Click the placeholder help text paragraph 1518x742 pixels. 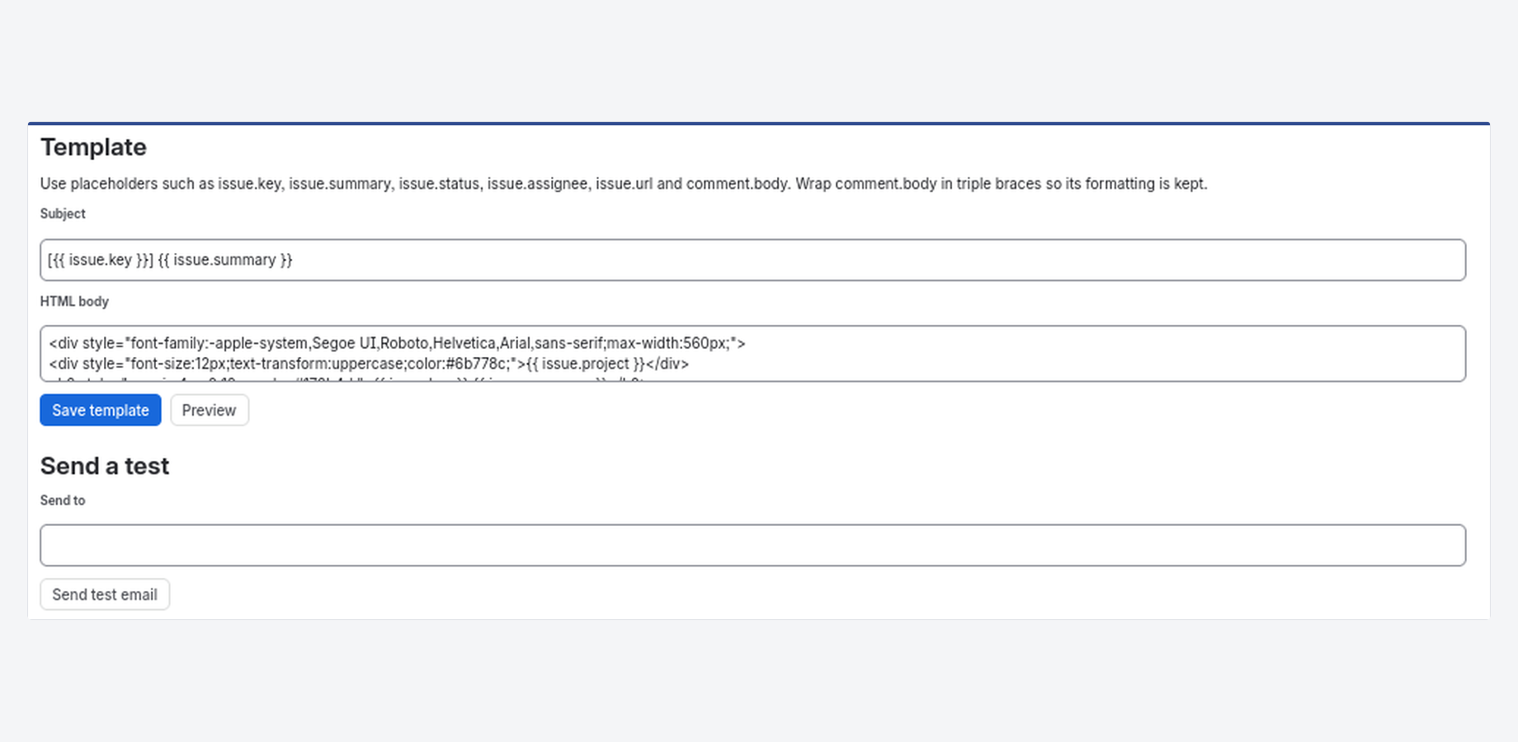(x=624, y=184)
